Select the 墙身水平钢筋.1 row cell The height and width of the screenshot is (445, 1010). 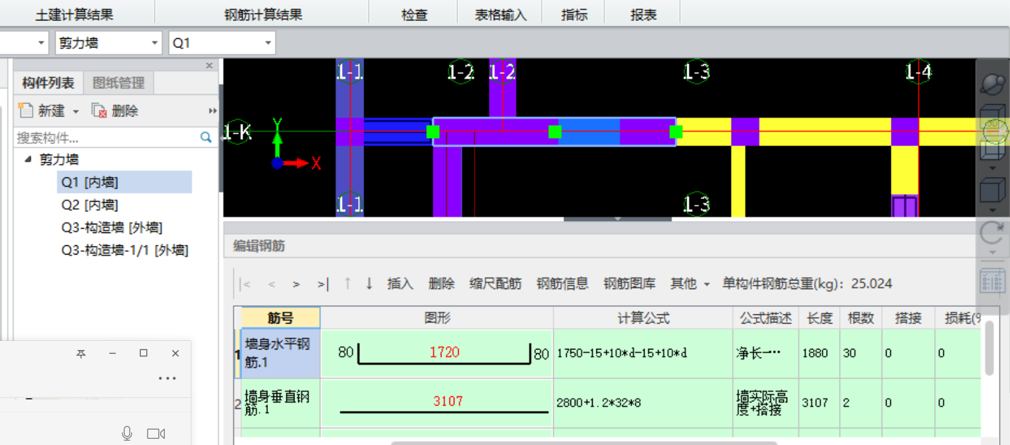pyautogui.click(x=280, y=353)
